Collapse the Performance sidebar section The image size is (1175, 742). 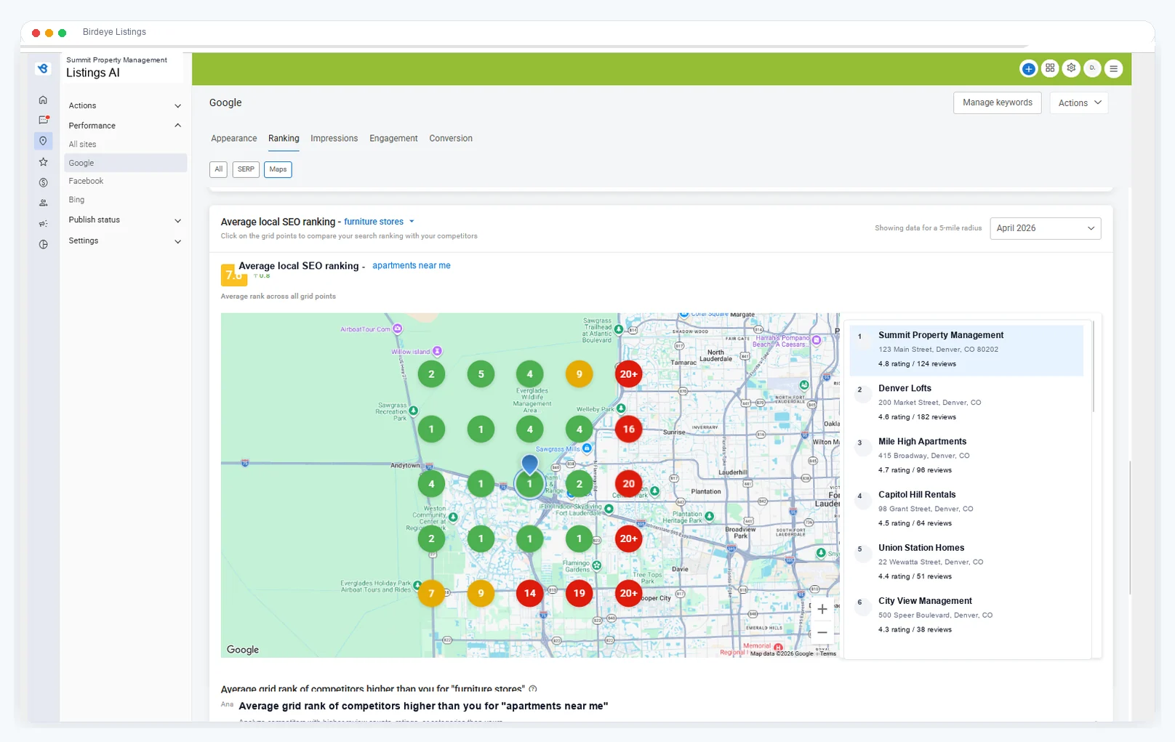125,126
